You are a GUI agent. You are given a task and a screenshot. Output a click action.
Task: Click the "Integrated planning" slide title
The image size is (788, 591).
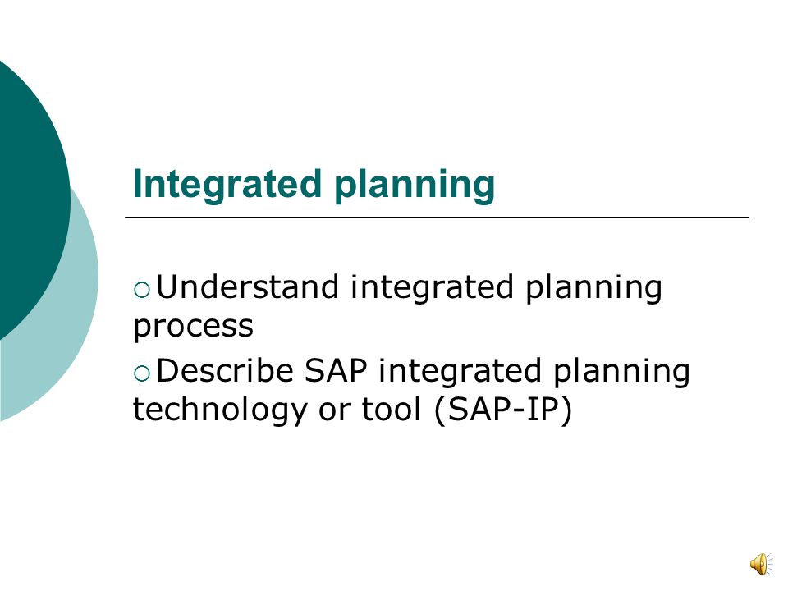point(314,186)
